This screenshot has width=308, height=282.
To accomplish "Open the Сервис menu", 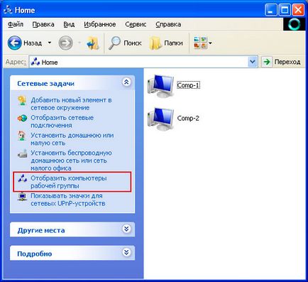I will coord(136,24).
